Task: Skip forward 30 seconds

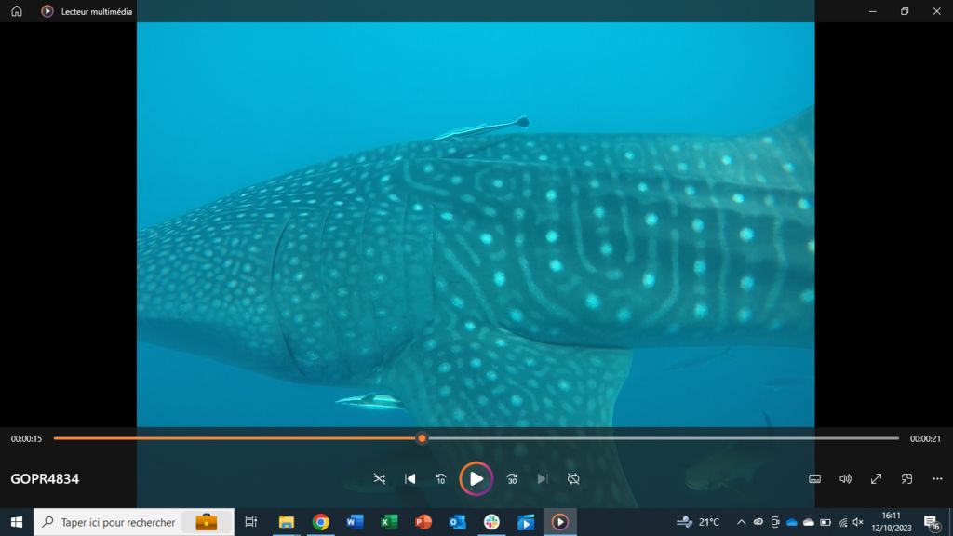Action: (512, 478)
